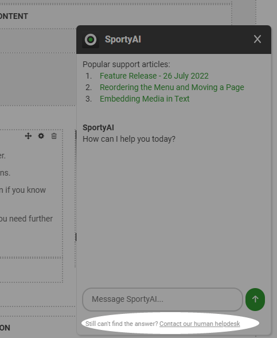Delete content block with trash icon
The image size is (277, 338).
54,136
